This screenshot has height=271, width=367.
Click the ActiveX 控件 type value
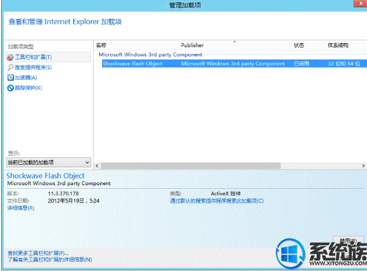tap(226, 194)
